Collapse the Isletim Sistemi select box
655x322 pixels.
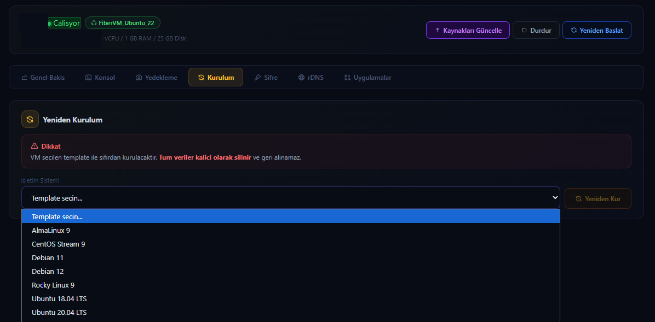(291, 198)
